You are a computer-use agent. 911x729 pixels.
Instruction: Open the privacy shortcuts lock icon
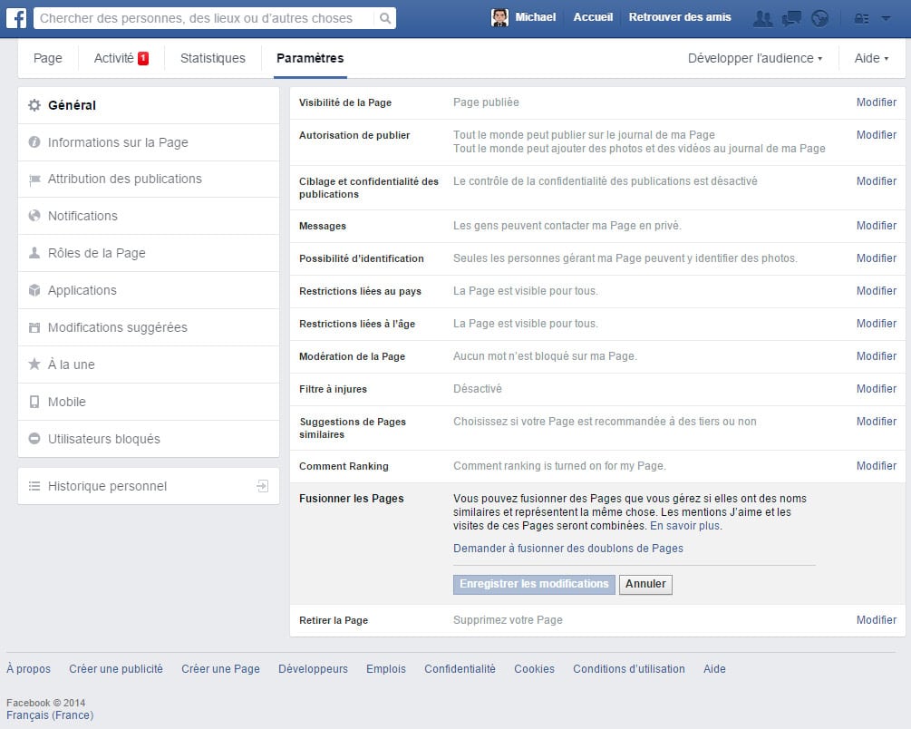(861, 18)
